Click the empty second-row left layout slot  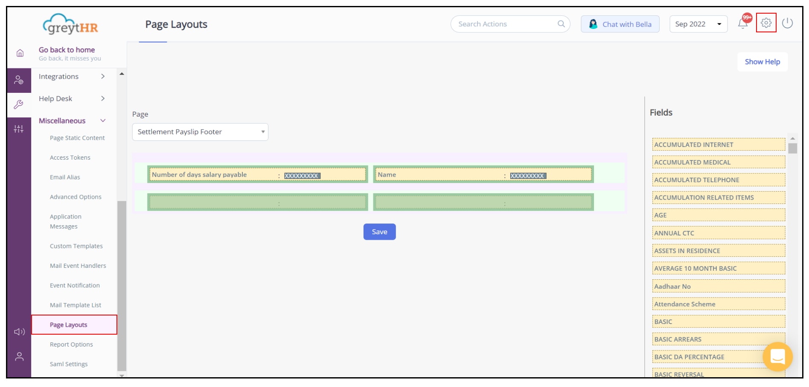click(257, 202)
